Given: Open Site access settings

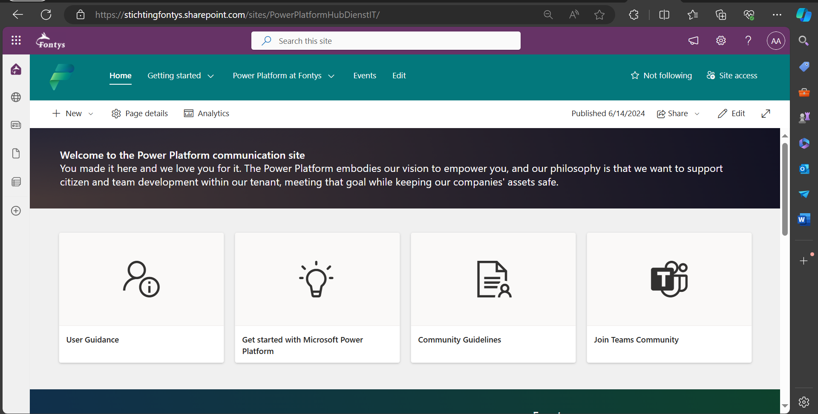Looking at the screenshot, I should 732,75.
